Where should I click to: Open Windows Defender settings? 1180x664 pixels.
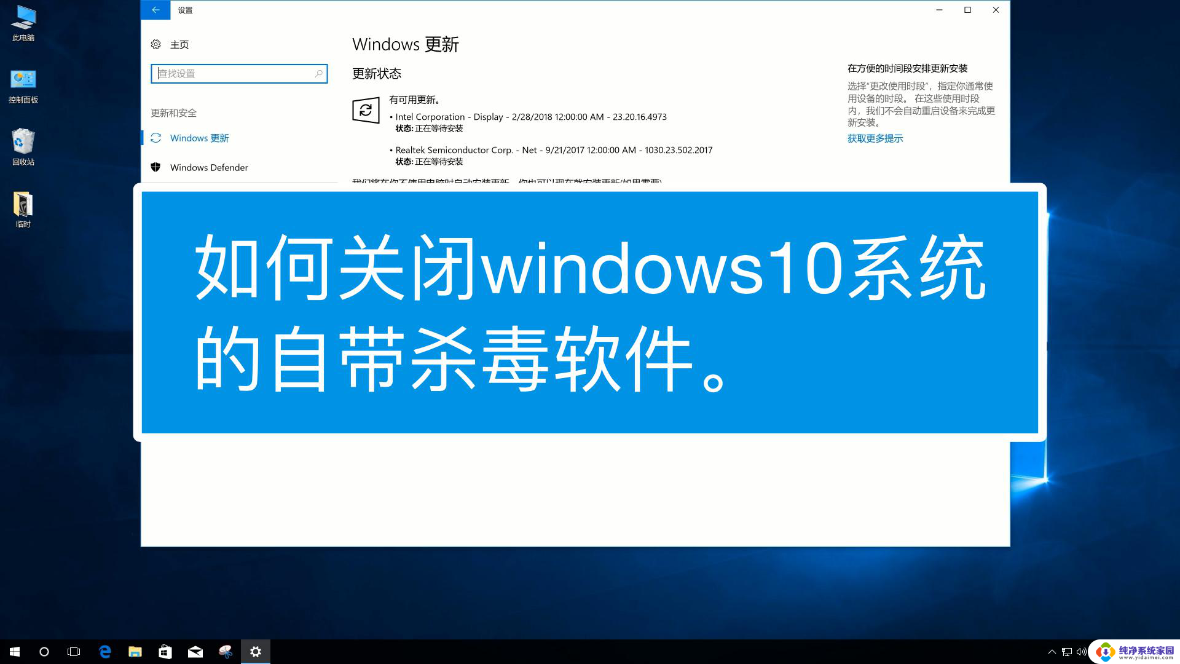tap(208, 167)
